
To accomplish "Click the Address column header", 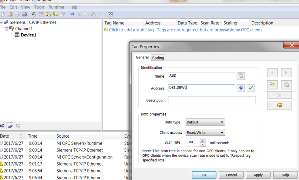I will [159, 23].
